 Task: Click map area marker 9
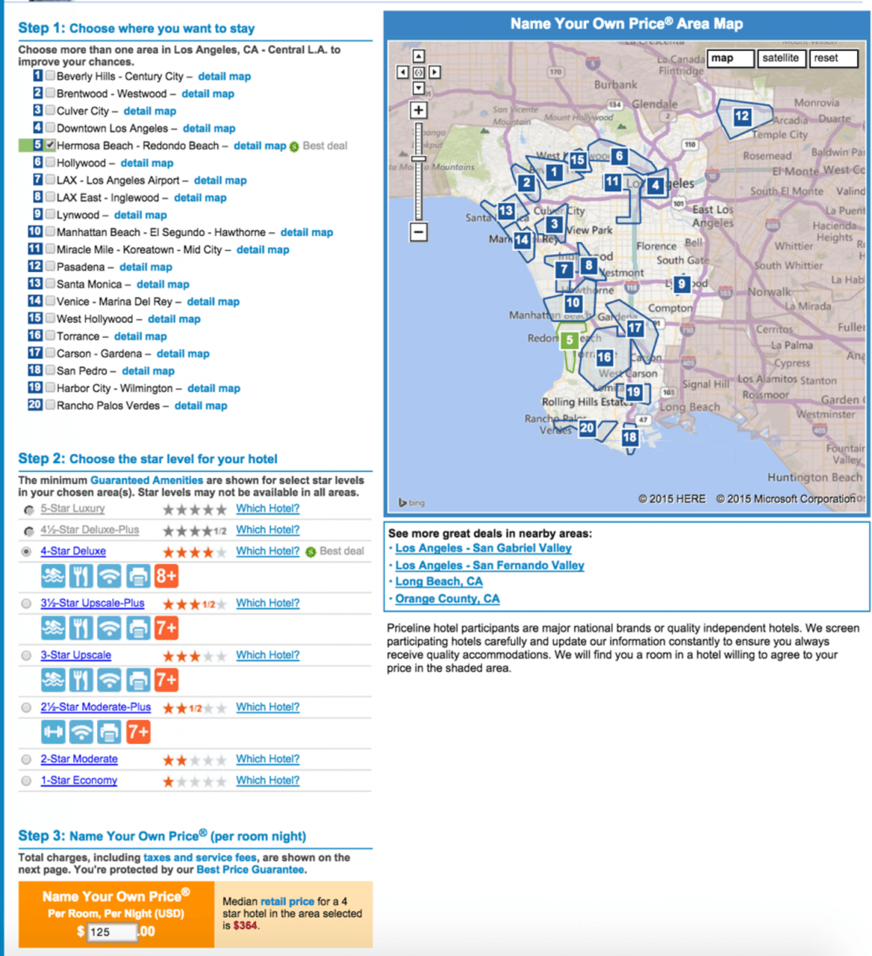click(682, 284)
